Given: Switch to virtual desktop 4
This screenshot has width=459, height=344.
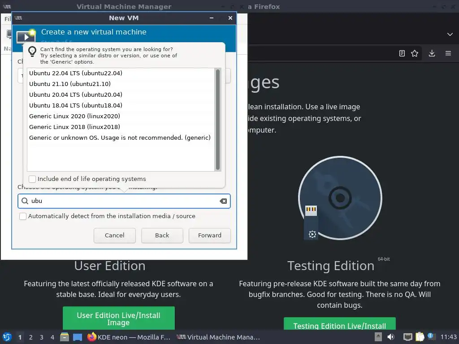Looking at the screenshot, I should (x=52, y=337).
